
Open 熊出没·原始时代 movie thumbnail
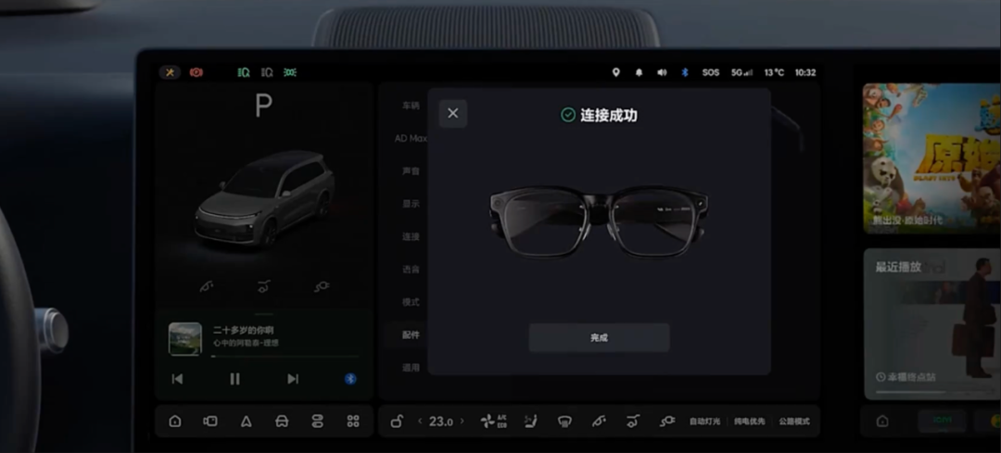click(932, 158)
